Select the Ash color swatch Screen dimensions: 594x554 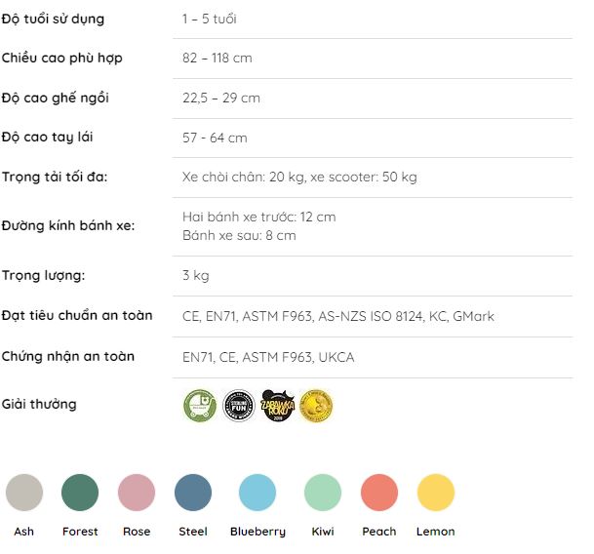point(24,493)
